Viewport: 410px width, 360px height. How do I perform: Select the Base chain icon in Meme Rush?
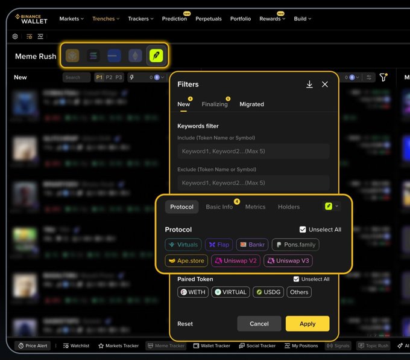pos(115,56)
